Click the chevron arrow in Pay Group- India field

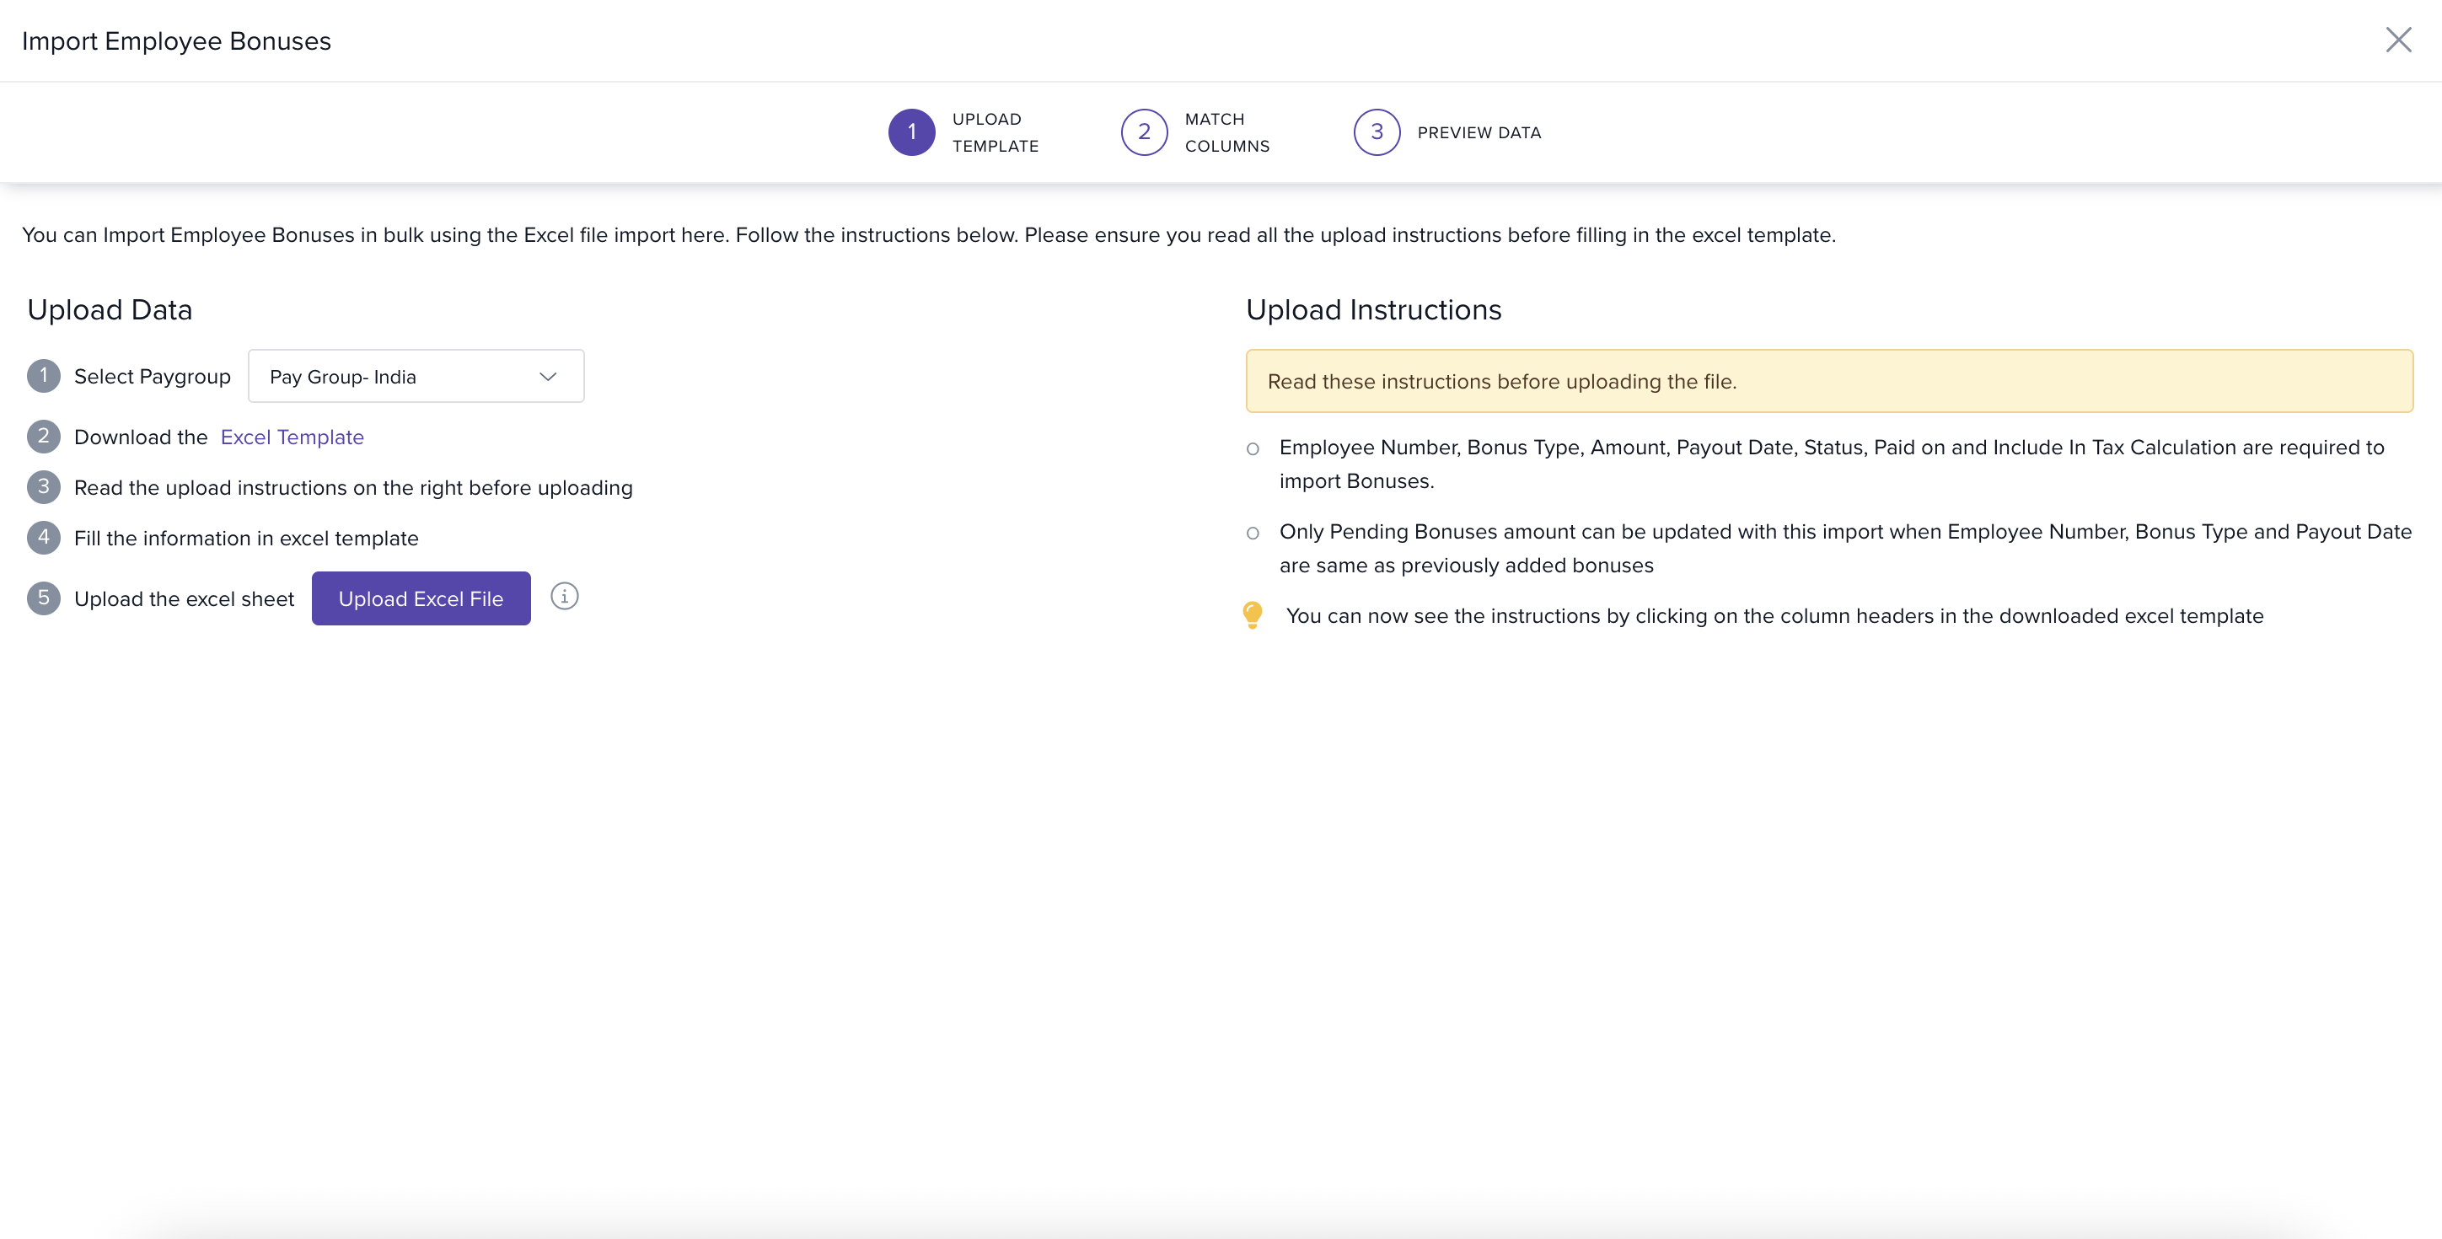click(548, 377)
